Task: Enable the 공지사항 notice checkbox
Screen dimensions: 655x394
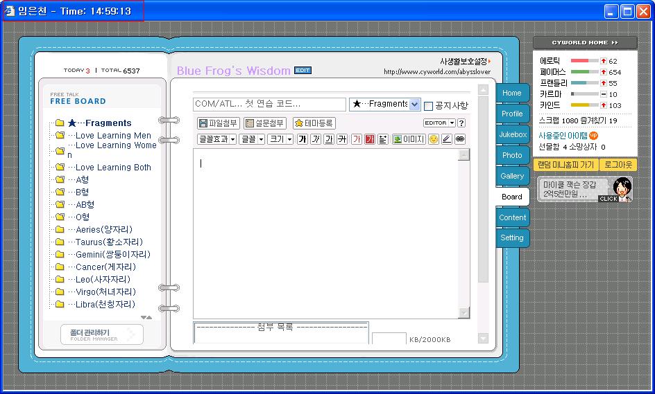Action: coord(428,106)
